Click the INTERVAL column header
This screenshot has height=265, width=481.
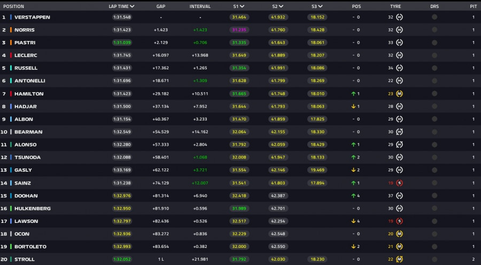point(200,6)
